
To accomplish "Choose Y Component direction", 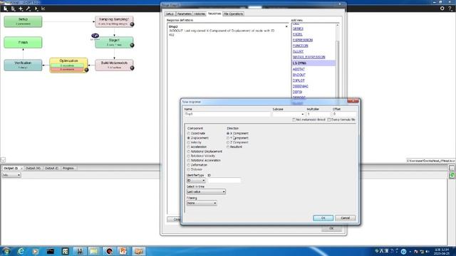I will pos(228,138).
